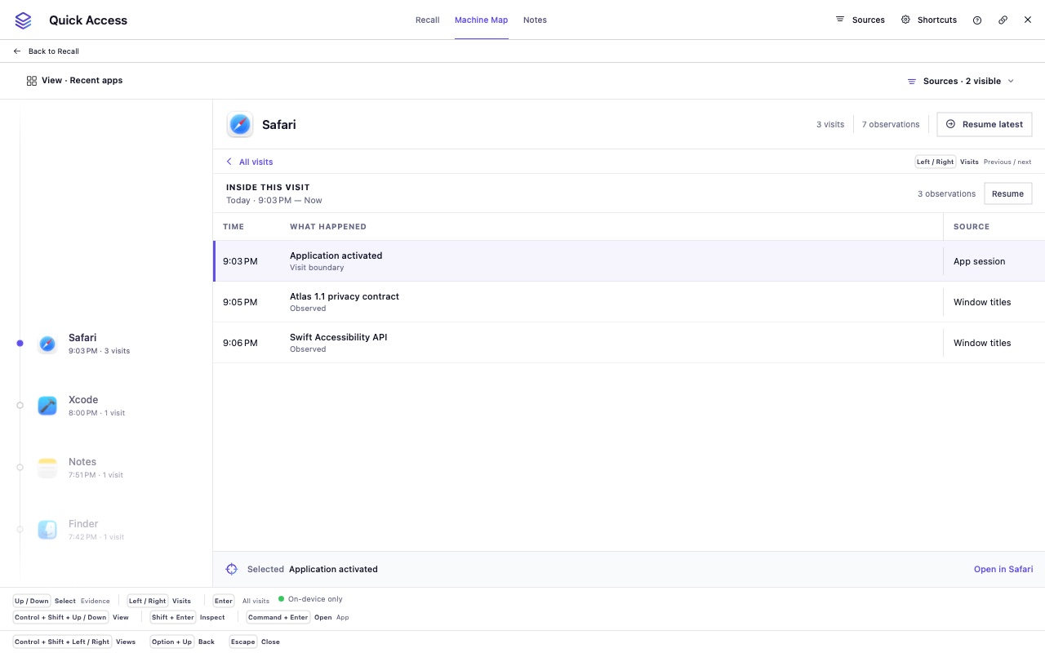1045x653 pixels.
Task: Click the SOURCE column header
Action: click(x=972, y=227)
